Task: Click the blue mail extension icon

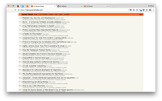Action: [x=134, y=10]
